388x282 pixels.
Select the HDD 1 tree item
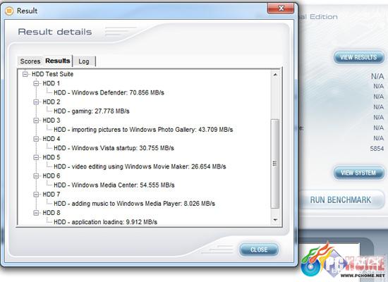51,83
